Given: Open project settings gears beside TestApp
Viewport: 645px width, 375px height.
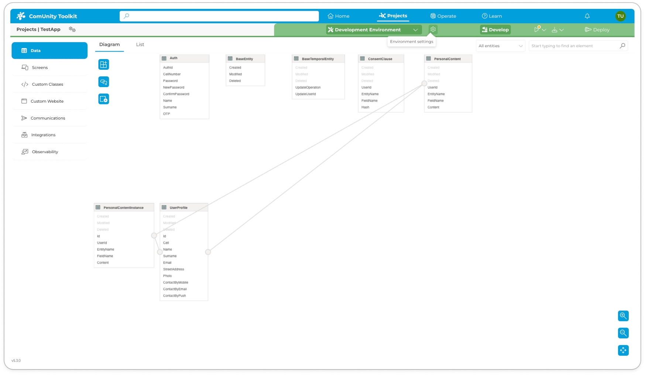Looking at the screenshot, I should [72, 30].
